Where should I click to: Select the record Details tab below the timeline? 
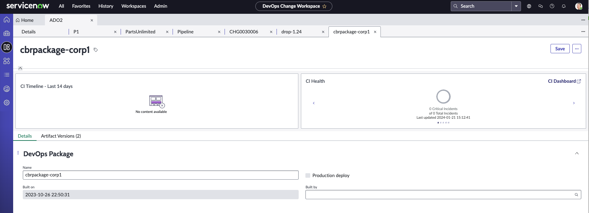[25, 136]
